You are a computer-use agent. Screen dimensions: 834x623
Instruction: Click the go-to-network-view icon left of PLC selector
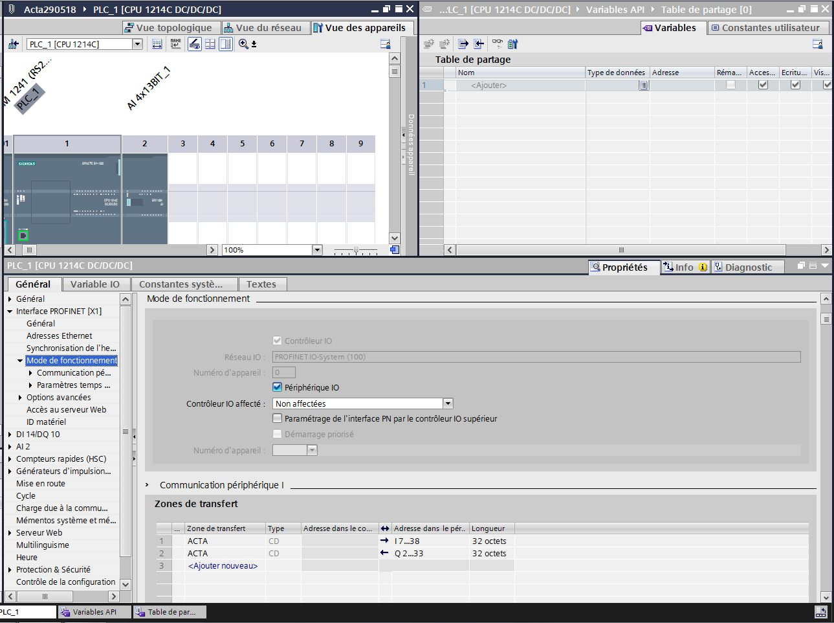(13, 44)
